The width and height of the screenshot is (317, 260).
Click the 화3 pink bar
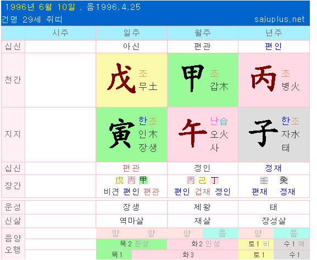tap(185, 255)
